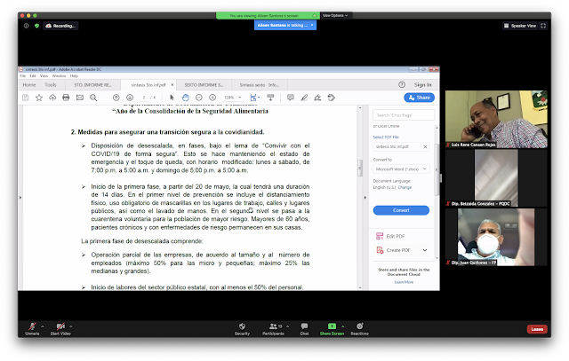Viewport: 569px width, 361px height.
Task: Click the green Share Screen button
Action: click(x=332, y=328)
